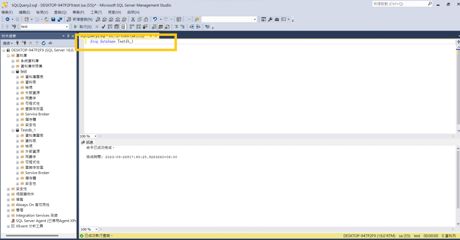This screenshot has width=460, height=240.
Task: Click the Open File folder icon
Action: pyautogui.click(x=46, y=19)
